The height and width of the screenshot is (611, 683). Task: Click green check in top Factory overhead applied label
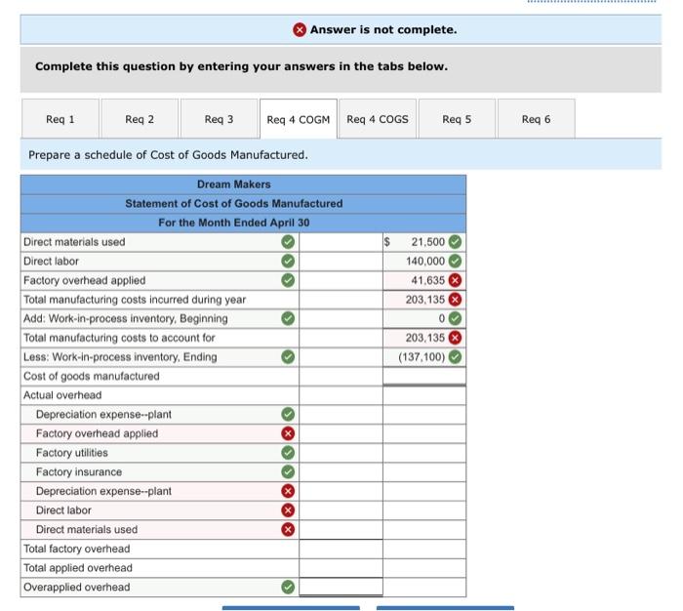click(288, 280)
